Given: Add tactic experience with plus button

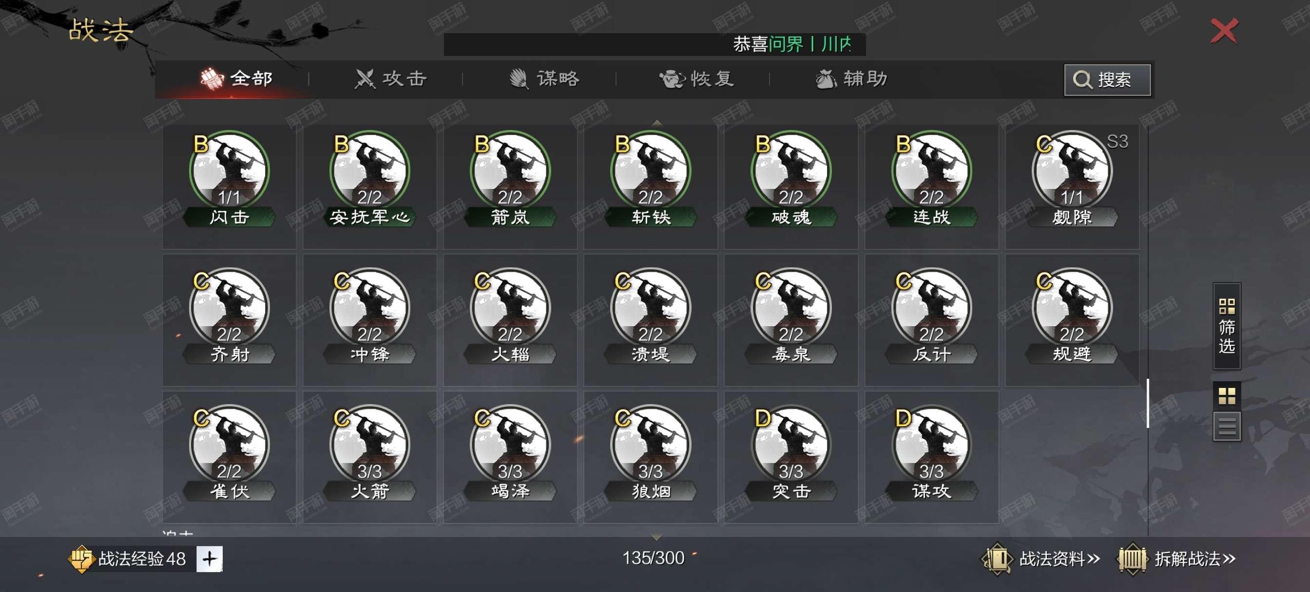Looking at the screenshot, I should point(210,559).
